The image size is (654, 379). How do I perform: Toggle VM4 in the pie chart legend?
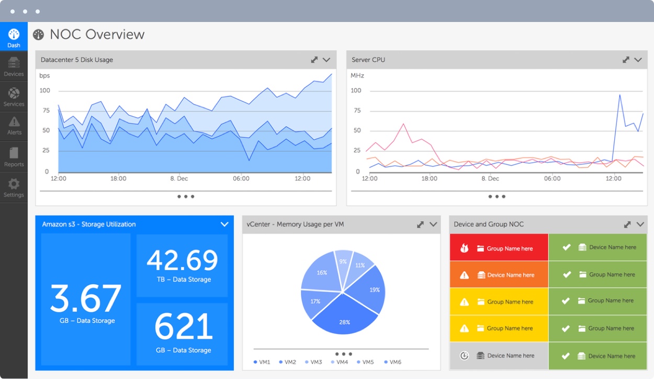click(339, 362)
